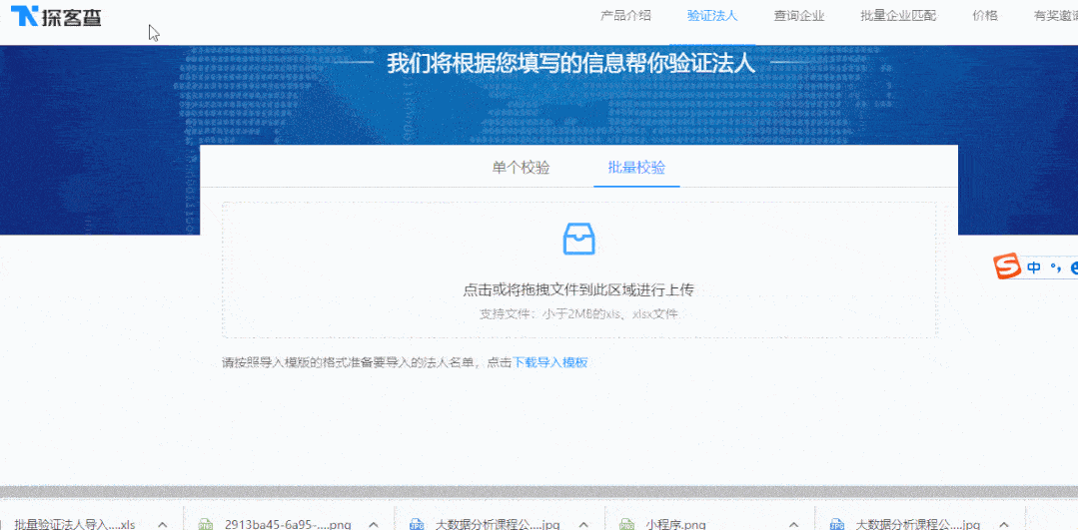Toggle the 中 Chinese input mode indicator

tap(1033, 267)
